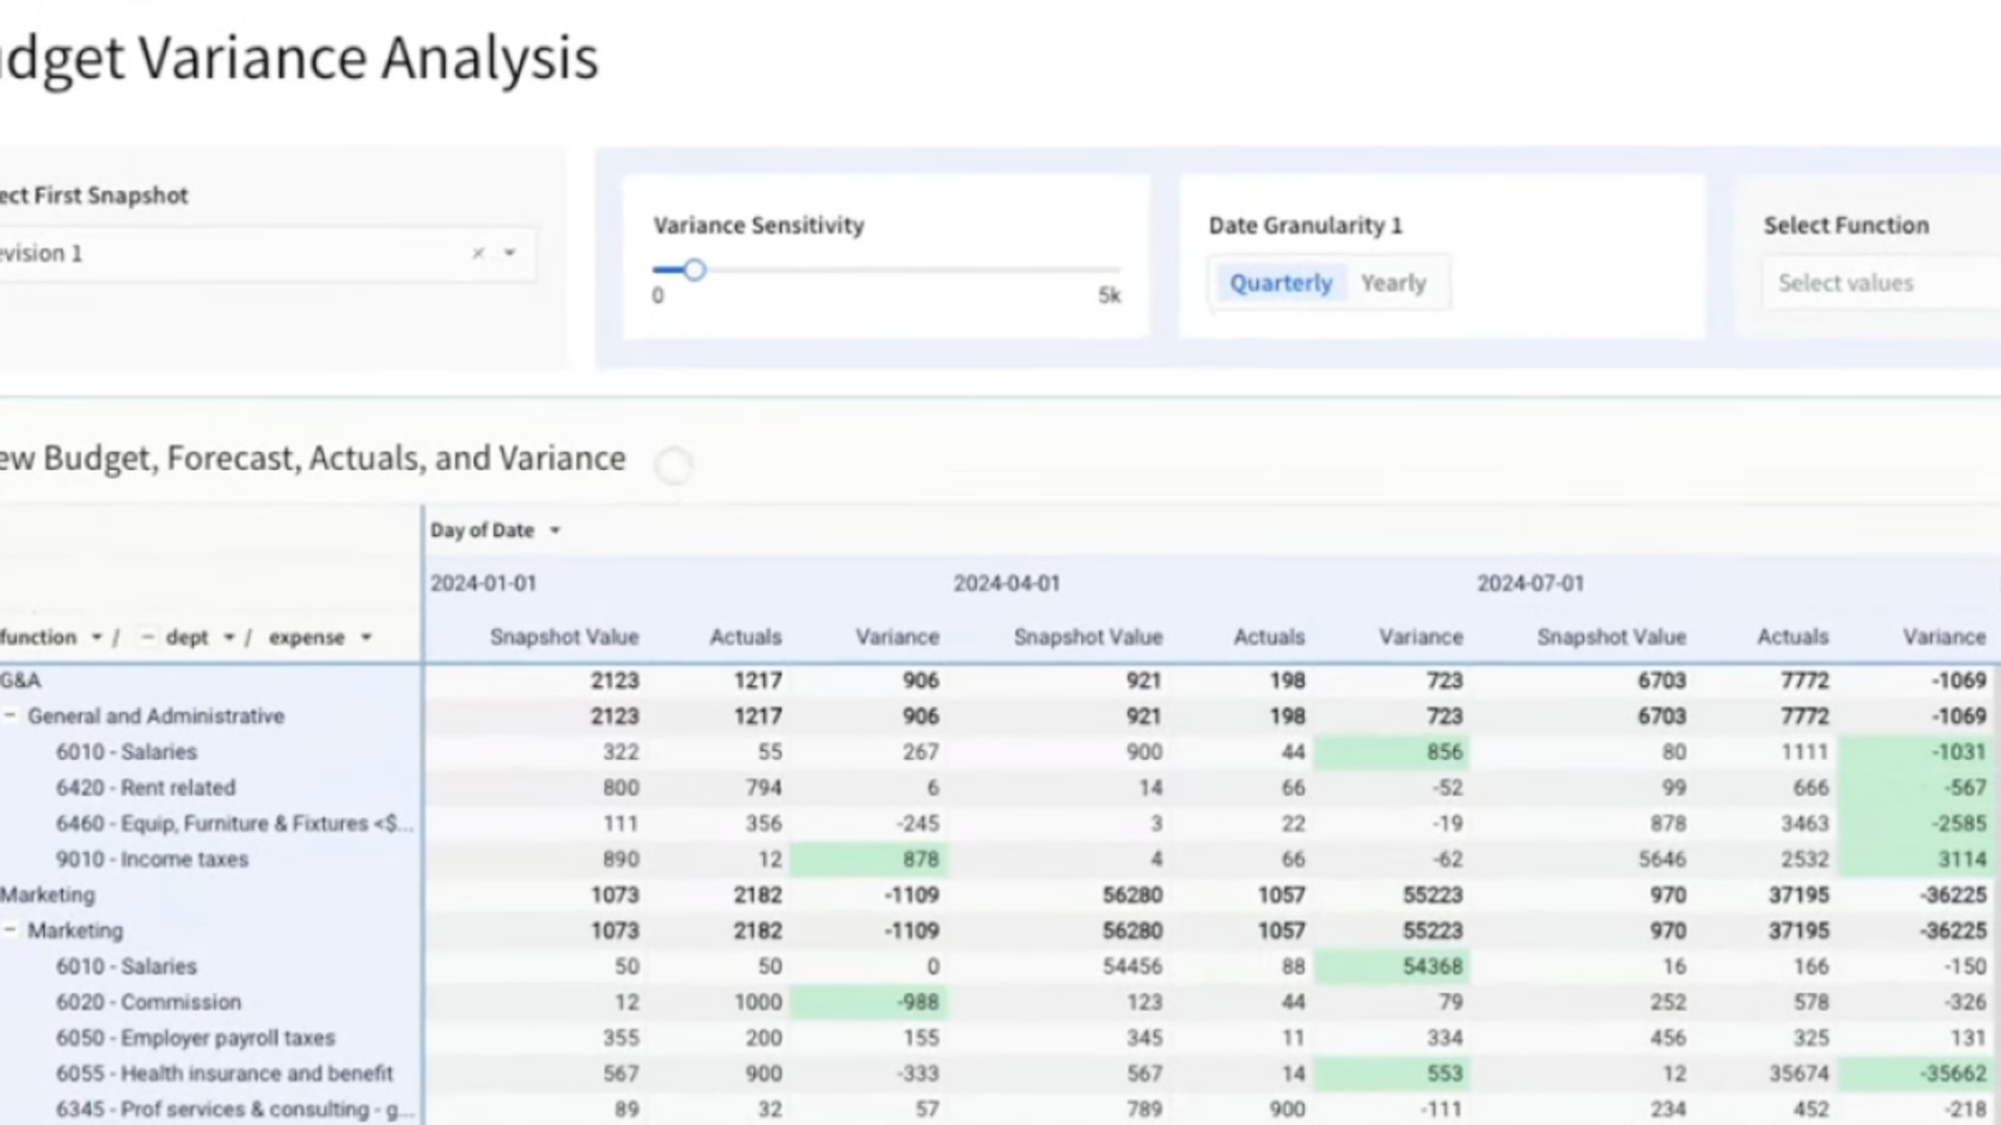This screenshot has height=1125, width=2001.
Task: Select the General and Administrative row label
Action: [x=156, y=716]
